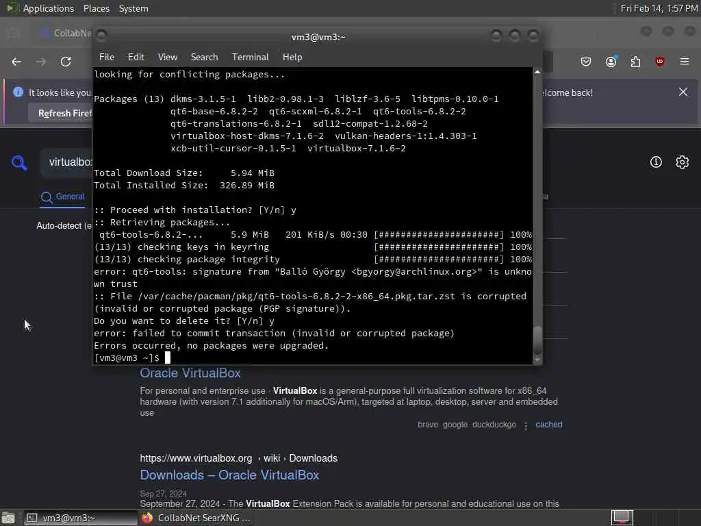
Task: Click the brave engine link
Action: point(428,425)
